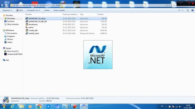Click the Terraria [v1.3.5.2] breadcrumb segment
Viewport: 195px width, 109px height.
coord(46,5)
